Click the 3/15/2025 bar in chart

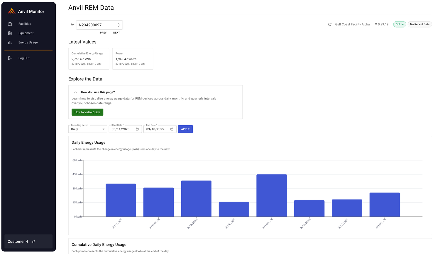(x=272, y=195)
